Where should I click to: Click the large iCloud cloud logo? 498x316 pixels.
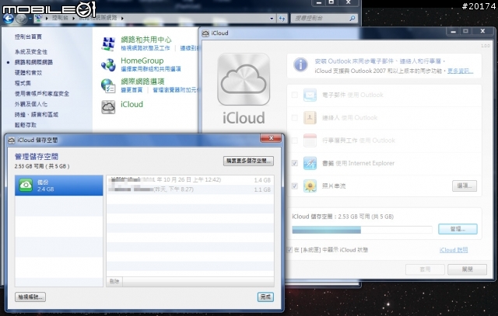click(244, 79)
